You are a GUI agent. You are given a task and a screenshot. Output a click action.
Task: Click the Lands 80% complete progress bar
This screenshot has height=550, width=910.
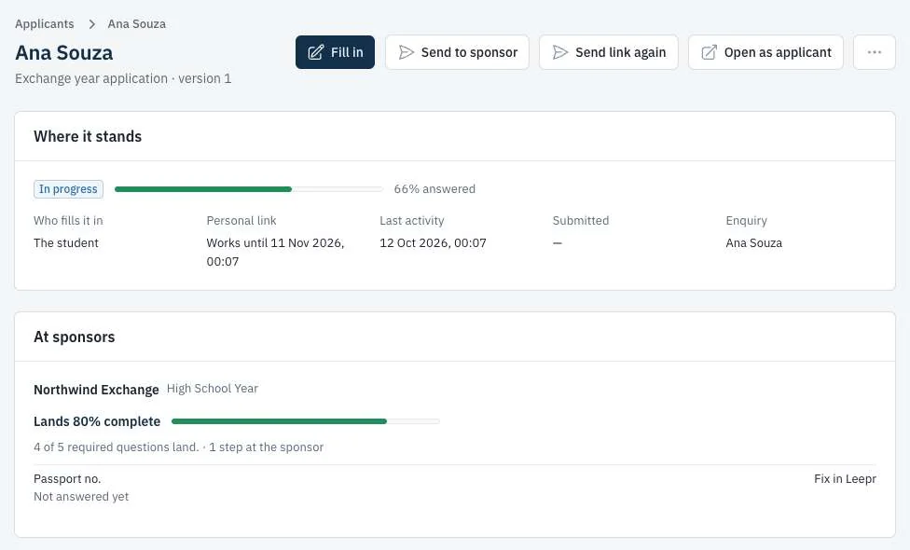[x=305, y=421]
